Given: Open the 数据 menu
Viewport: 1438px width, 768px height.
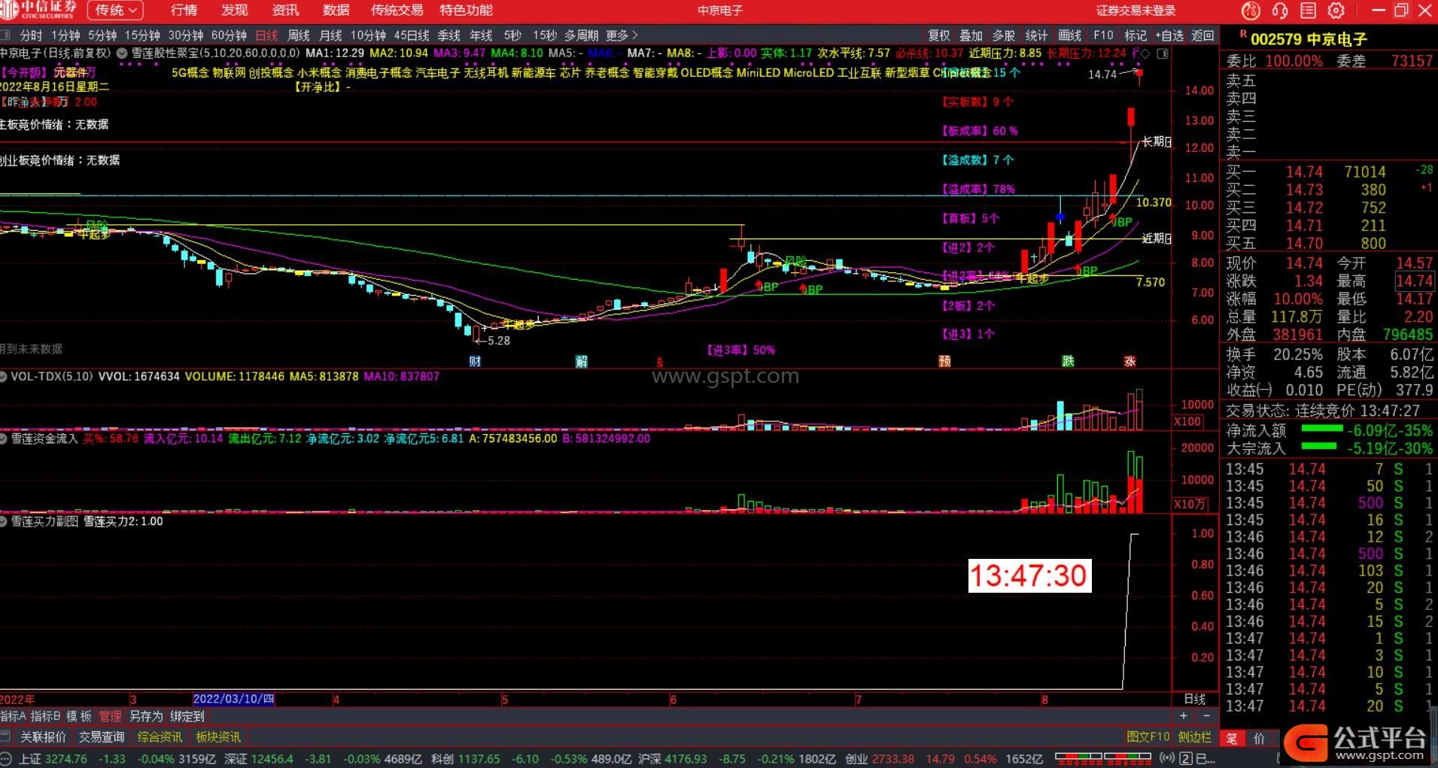Looking at the screenshot, I should 336,11.
